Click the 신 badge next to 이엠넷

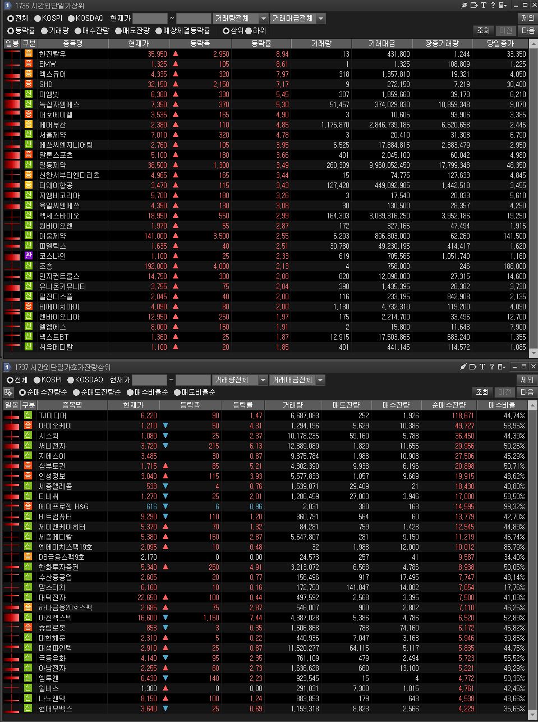click(29, 94)
